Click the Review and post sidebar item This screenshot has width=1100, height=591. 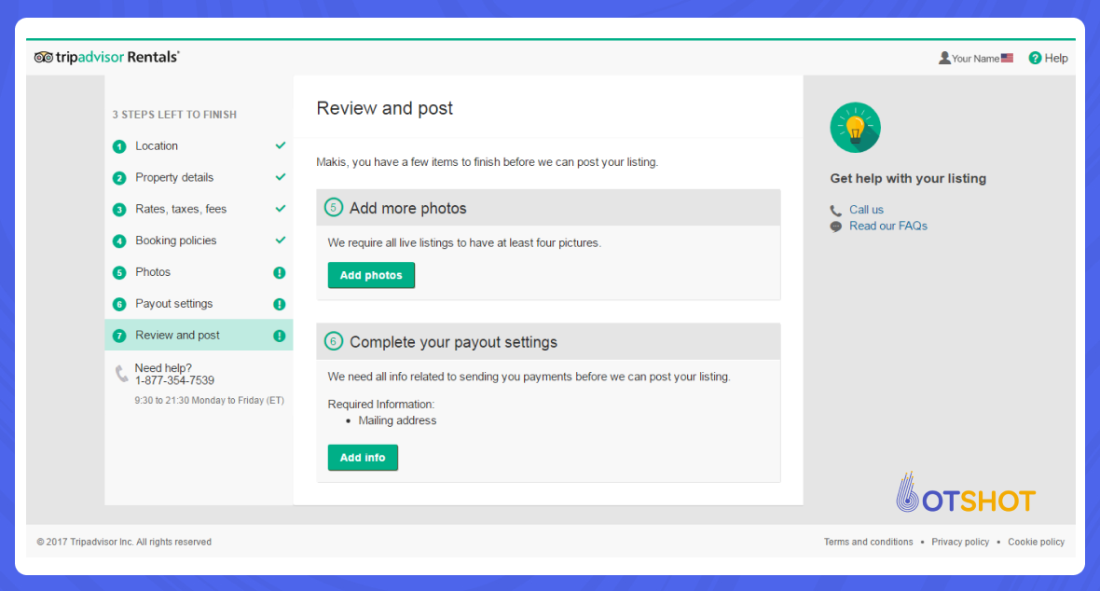tap(178, 335)
